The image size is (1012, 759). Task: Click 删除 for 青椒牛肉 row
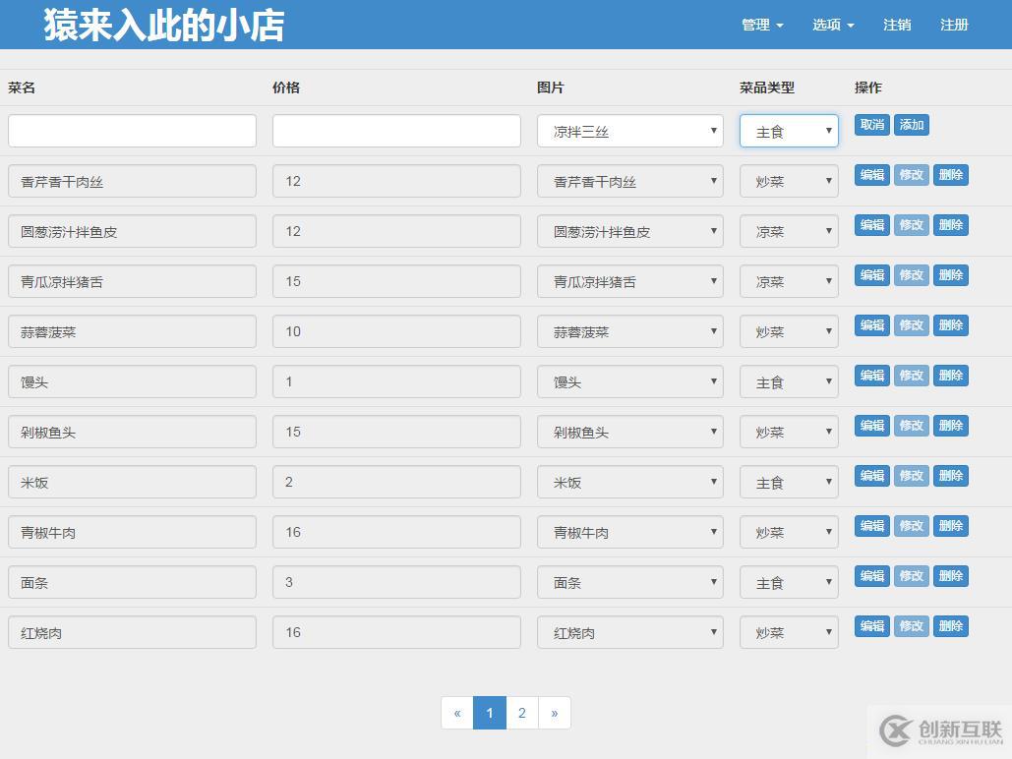951,526
